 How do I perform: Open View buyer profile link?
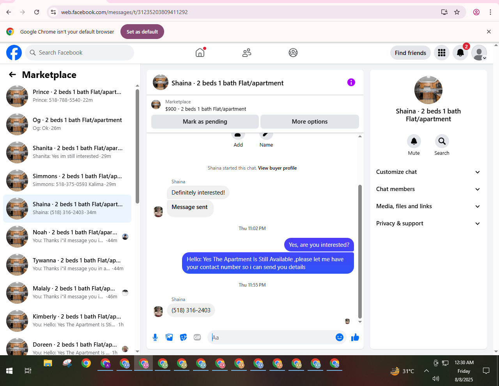pyautogui.click(x=277, y=168)
